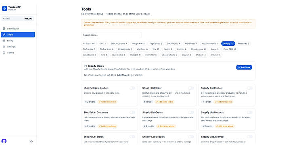The height and width of the screenshot is (148, 297).
Task: Click the Credits balance box
Action: click(x=18, y=18)
